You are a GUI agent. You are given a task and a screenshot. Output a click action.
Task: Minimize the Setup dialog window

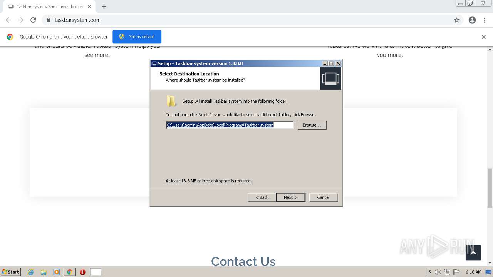tap(324, 63)
